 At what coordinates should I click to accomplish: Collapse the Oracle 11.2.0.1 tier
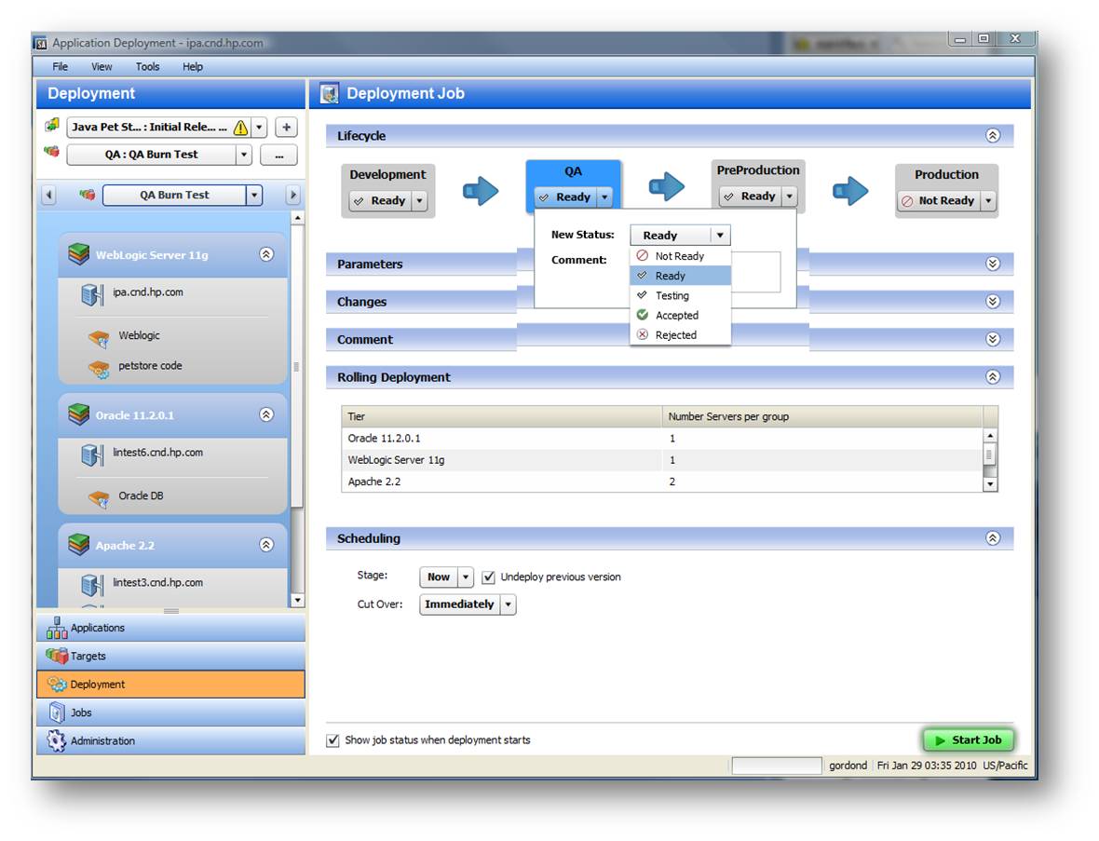(266, 414)
